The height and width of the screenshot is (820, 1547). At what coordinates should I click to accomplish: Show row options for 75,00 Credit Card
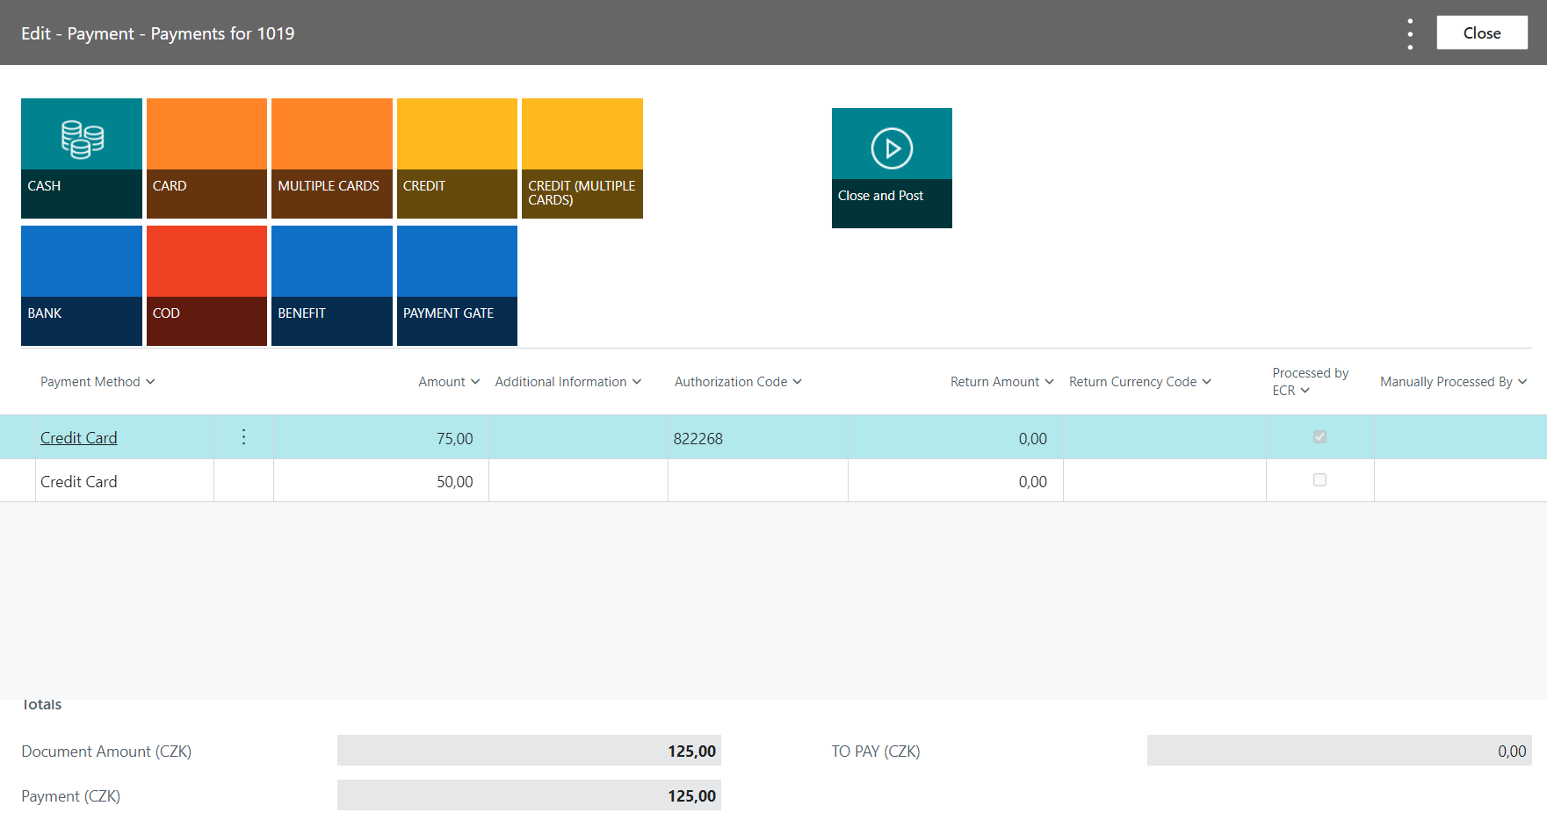tap(243, 437)
